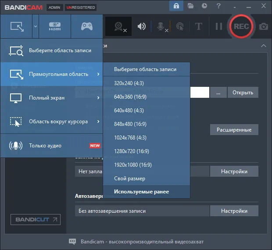Viewport: 272px width, 250px height.
Task: Click the pause recording button
Action: (219, 26)
